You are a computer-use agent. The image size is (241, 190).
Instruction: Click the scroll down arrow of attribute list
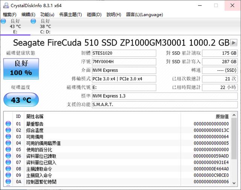234,183
